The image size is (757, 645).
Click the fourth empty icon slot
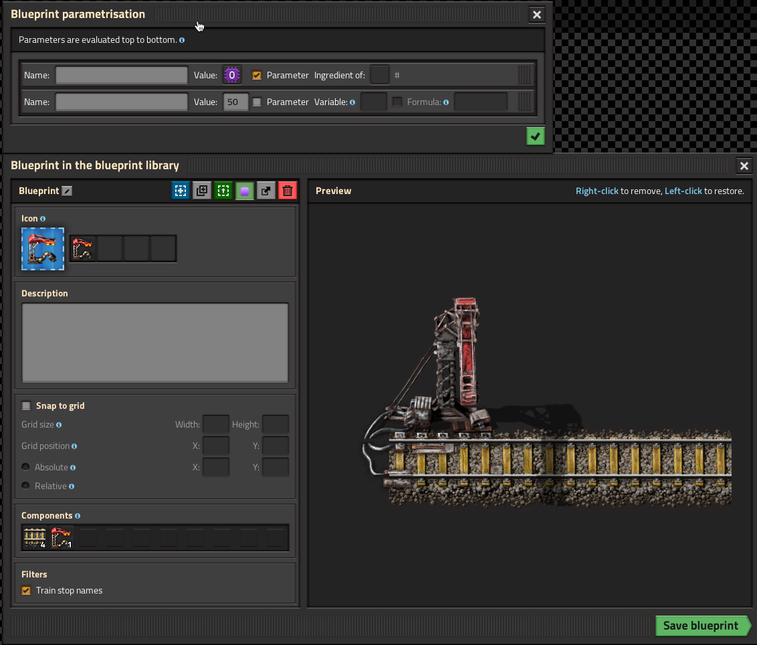coord(163,249)
